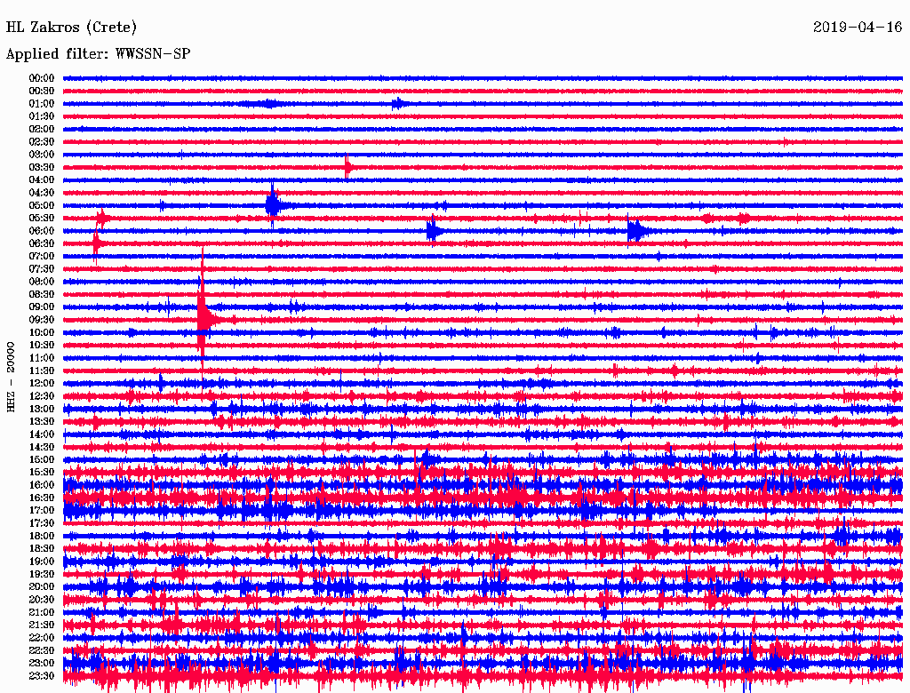This screenshot has width=910, height=693.
Task: Click the 2019-04-16 date label
Action: [858, 27]
